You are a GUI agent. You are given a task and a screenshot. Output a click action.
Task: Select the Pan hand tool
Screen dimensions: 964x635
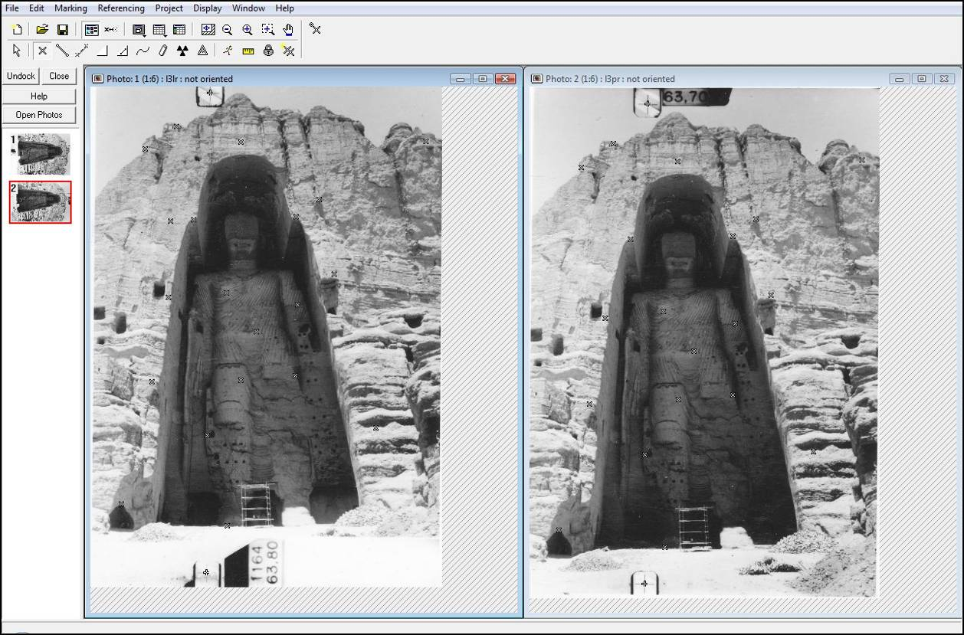pyautogui.click(x=288, y=30)
